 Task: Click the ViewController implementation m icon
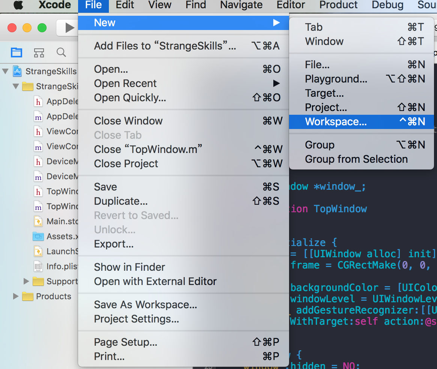point(38,146)
